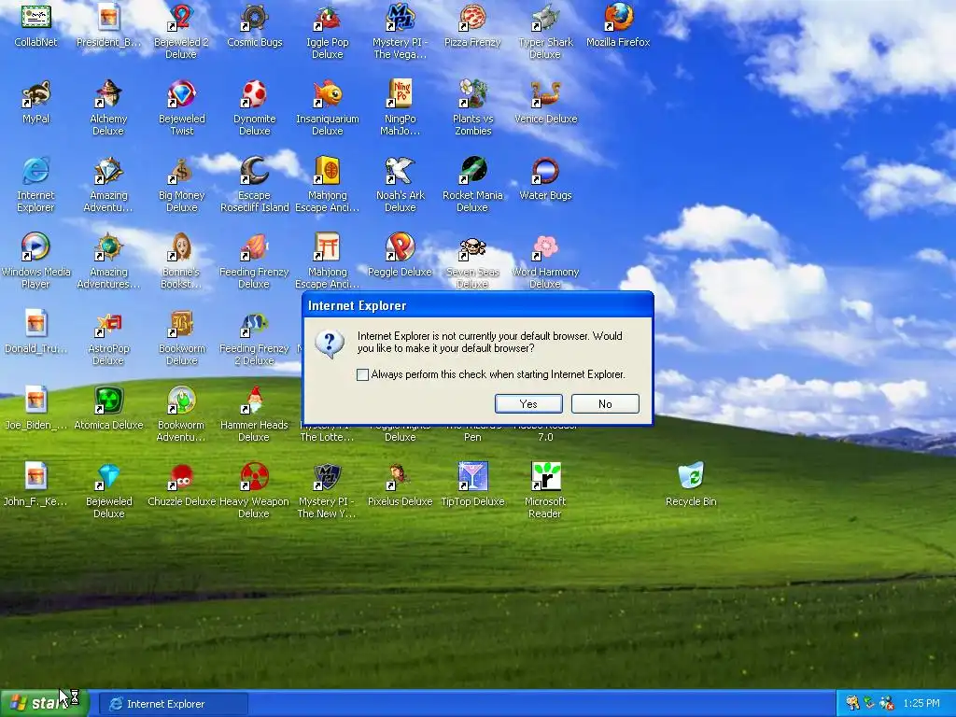Click Yes in the Internet Explorer dialog

(528, 403)
